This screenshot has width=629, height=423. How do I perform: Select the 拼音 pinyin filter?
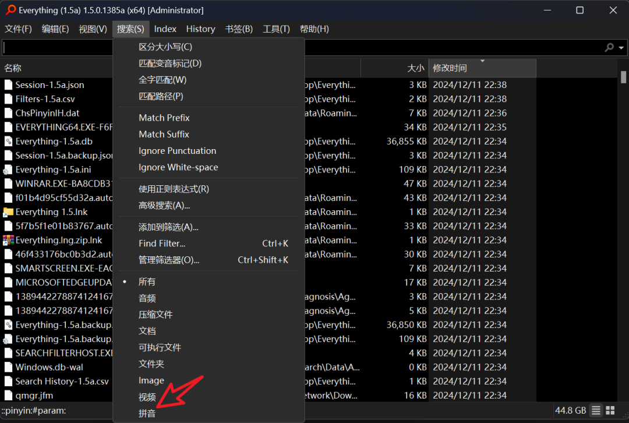coord(209,413)
